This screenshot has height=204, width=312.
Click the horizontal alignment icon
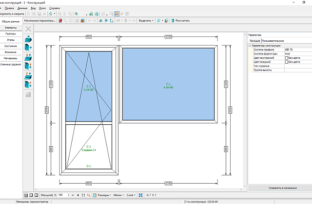tap(106, 20)
